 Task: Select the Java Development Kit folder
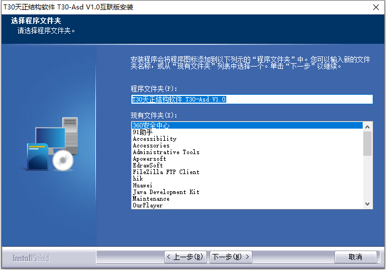click(247, 192)
